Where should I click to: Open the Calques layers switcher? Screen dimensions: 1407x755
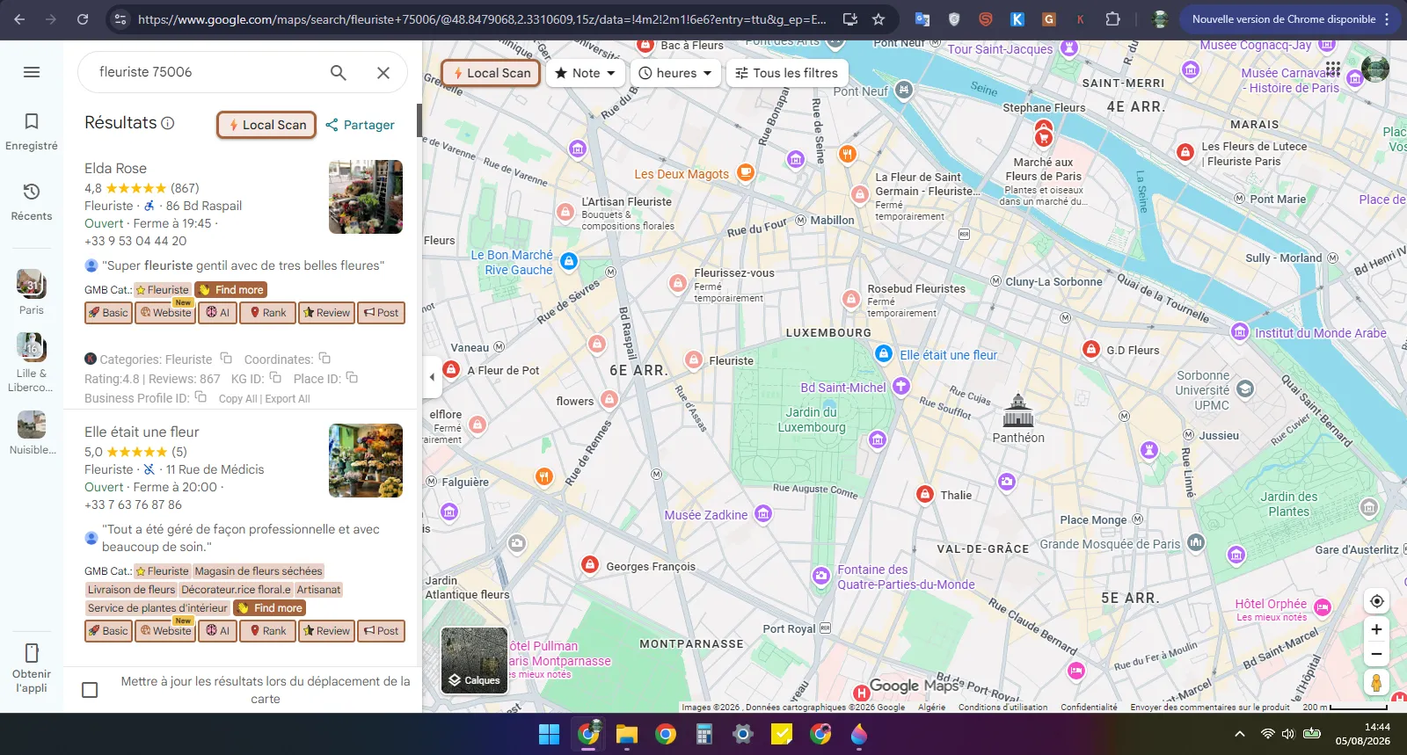point(474,660)
